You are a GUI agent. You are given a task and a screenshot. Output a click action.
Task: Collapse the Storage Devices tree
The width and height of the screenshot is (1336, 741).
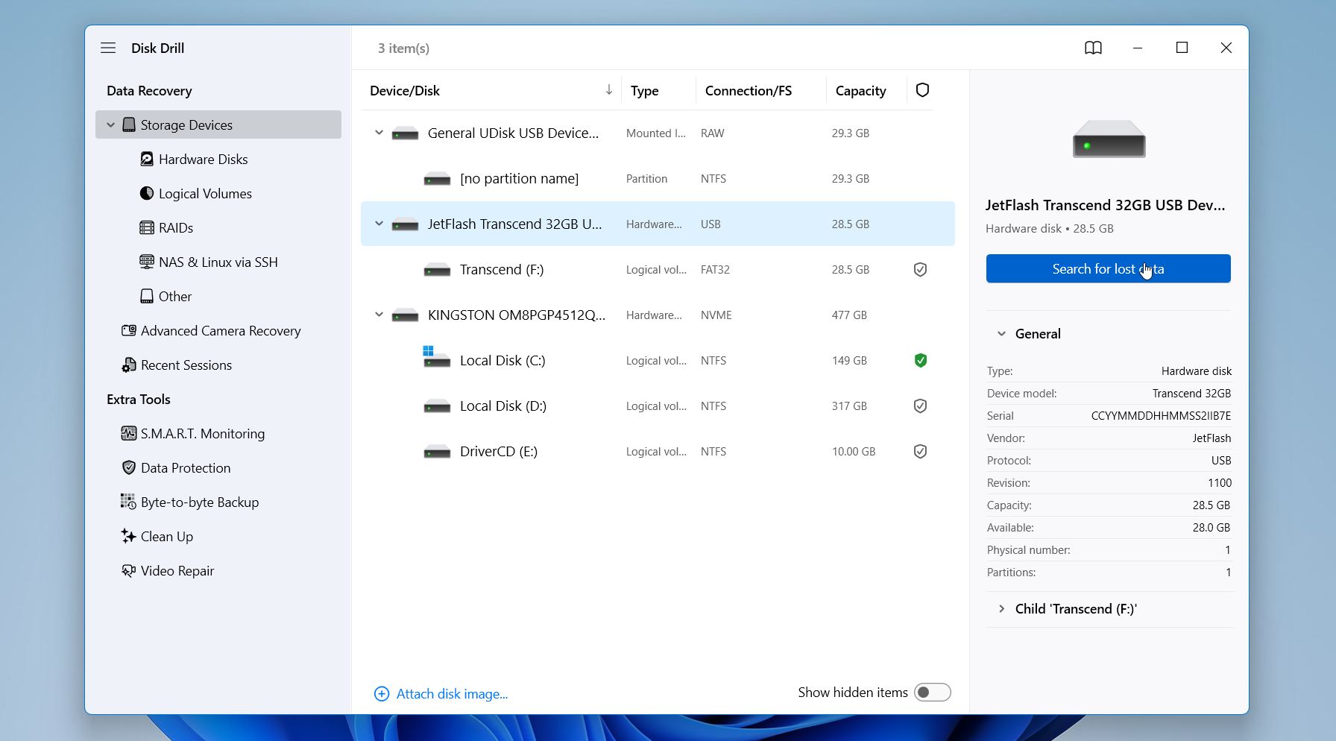pos(110,124)
